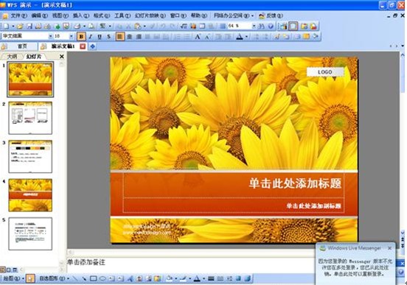Click the fill color bucket icon
The image size is (407, 285).
[170, 278]
